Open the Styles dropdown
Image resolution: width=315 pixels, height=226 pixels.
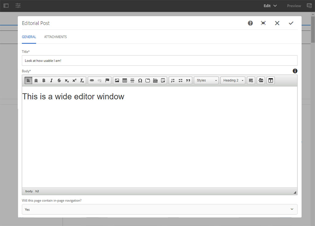[x=206, y=80]
